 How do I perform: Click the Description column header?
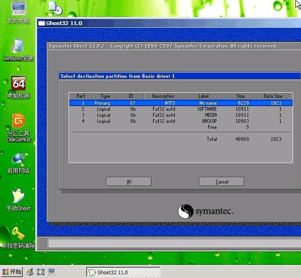coord(163,96)
